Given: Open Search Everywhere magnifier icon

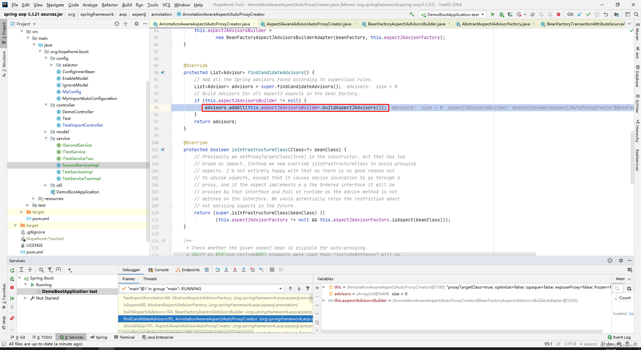Looking at the screenshot, I should coord(636,14).
